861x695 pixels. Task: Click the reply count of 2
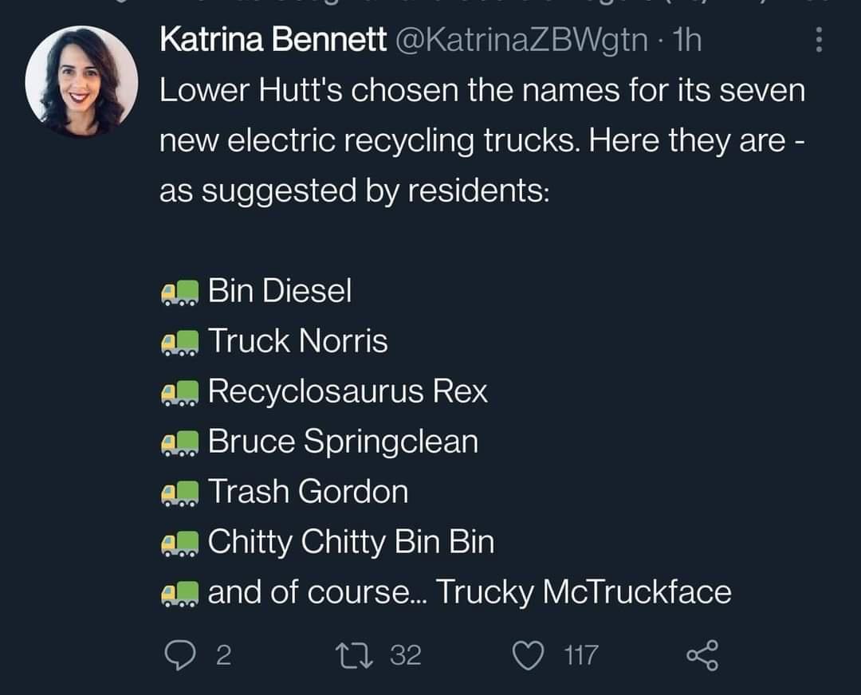223,655
